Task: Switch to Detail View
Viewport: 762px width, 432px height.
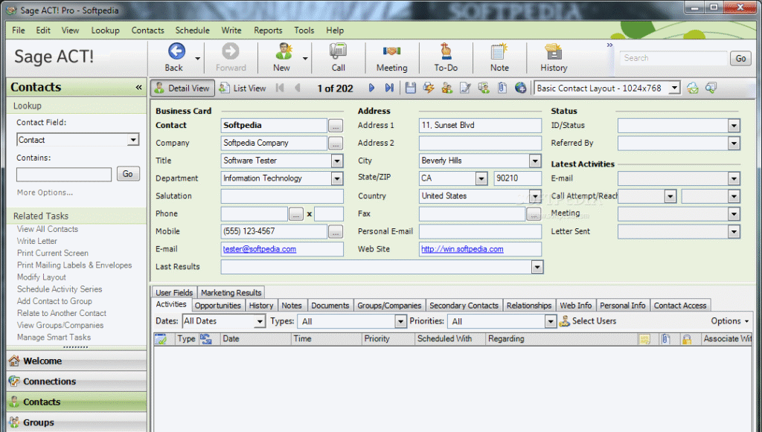Action: coord(183,88)
